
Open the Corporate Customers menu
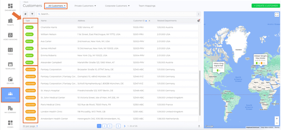click(x=117, y=6)
